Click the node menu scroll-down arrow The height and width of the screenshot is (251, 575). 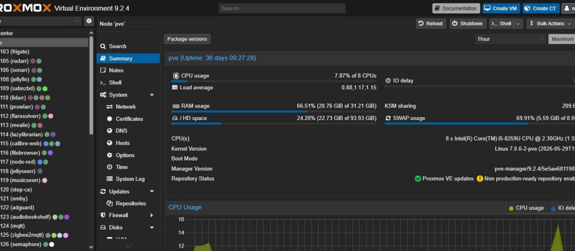point(128,246)
